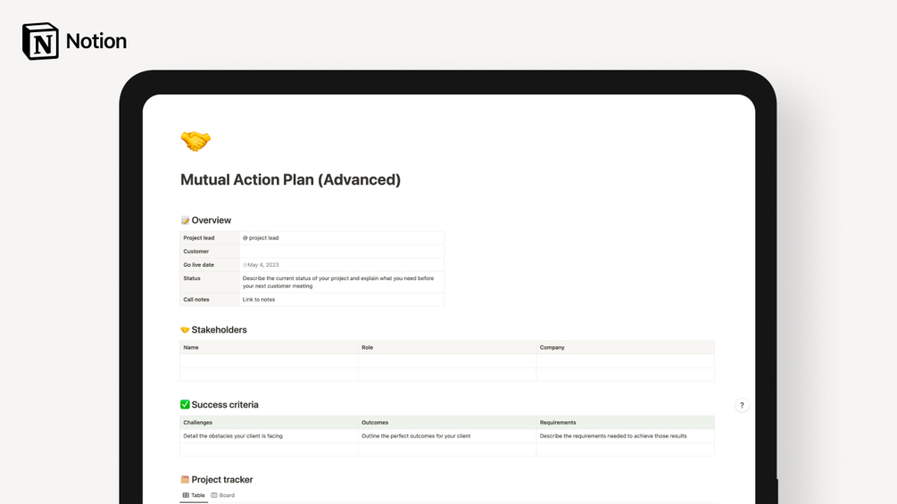The height and width of the screenshot is (504, 897).
Task: Switch to the Board view tab
Action: tap(223, 495)
